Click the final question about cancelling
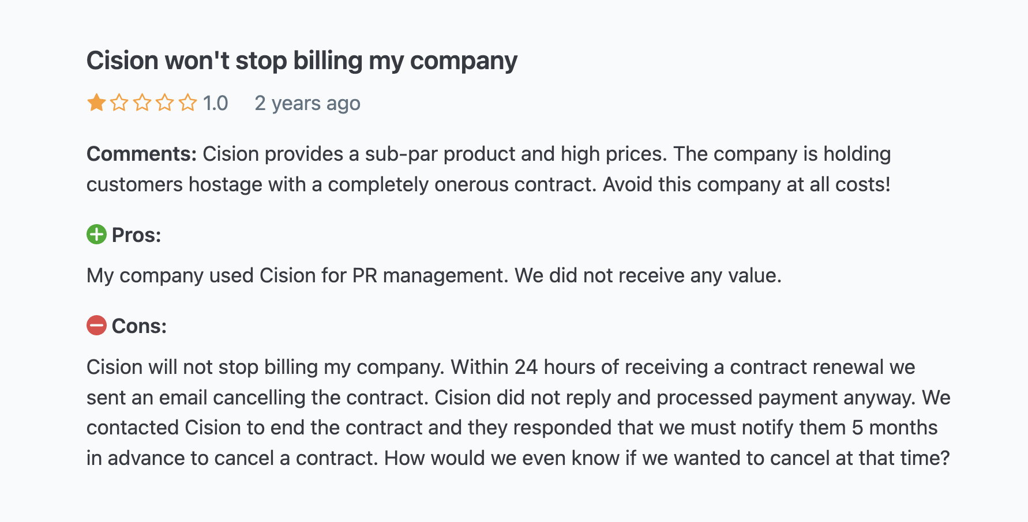This screenshot has height=522, width=1028. 667,458
